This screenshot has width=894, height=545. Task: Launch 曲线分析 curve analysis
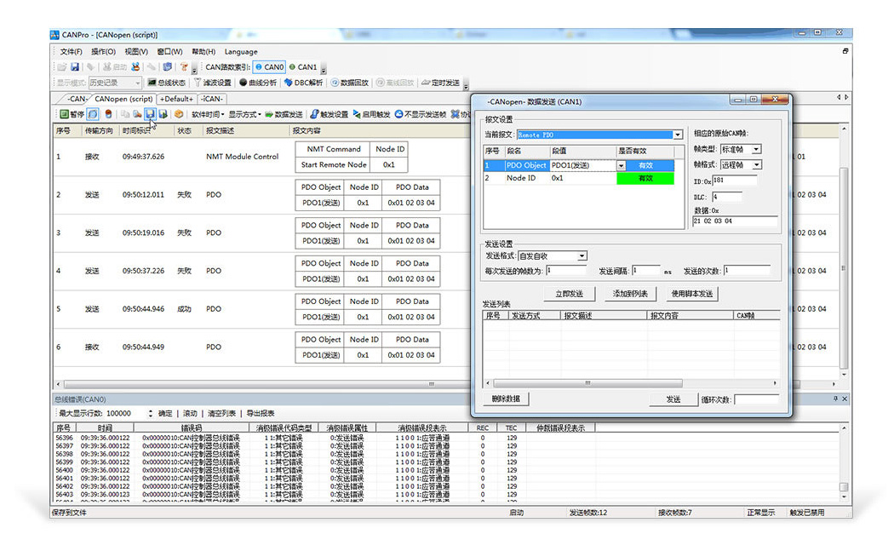258,83
